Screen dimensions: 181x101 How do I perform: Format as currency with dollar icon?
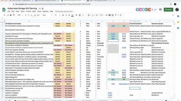(26, 15)
